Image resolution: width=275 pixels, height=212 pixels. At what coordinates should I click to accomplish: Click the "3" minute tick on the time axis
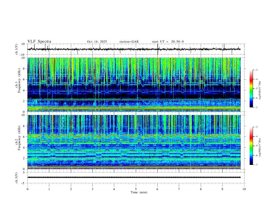pyautogui.click(x=92, y=189)
